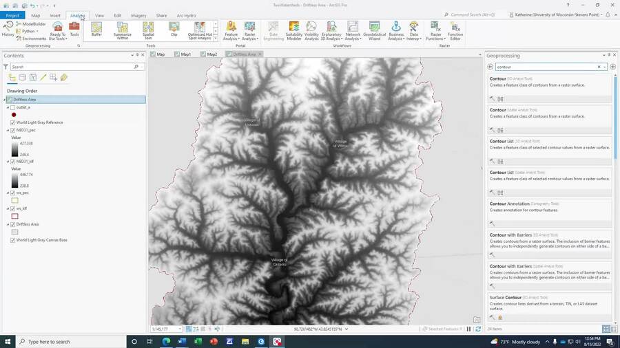Toggle Driftless Area layer visibility
Viewport: 620px width, 348px height.
pos(12,224)
